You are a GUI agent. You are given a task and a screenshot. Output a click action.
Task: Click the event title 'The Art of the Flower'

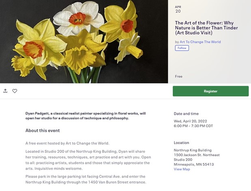pyautogui.click(x=206, y=28)
